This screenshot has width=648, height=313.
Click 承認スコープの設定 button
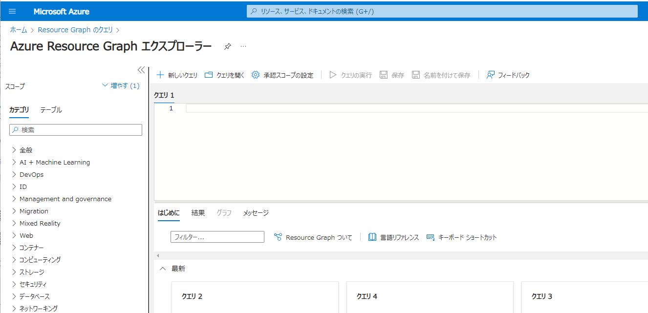point(282,75)
